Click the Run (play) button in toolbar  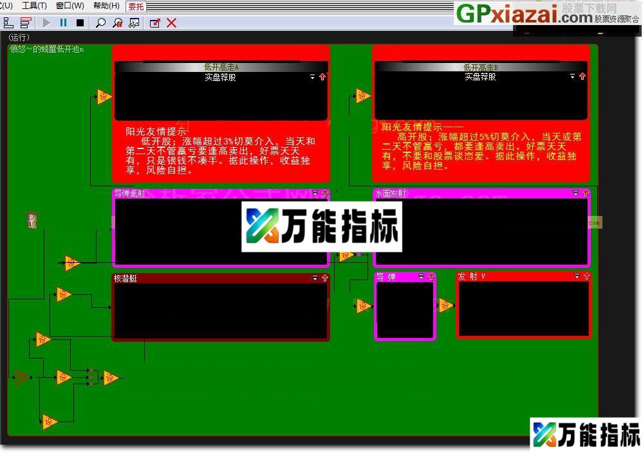point(46,23)
